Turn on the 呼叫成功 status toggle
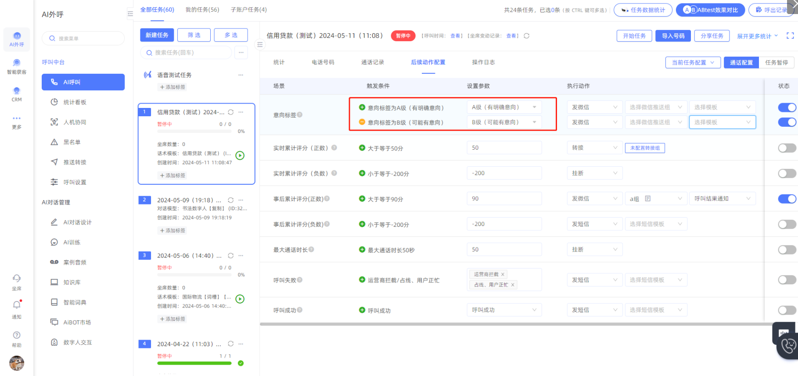Image resolution: width=798 pixels, height=376 pixels. click(787, 310)
